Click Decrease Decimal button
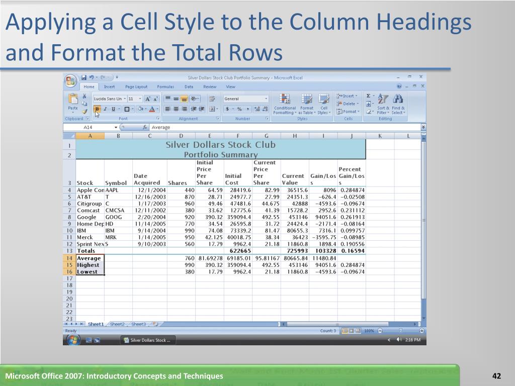Viewport: 515px width, 386px height. coord(265,109)
